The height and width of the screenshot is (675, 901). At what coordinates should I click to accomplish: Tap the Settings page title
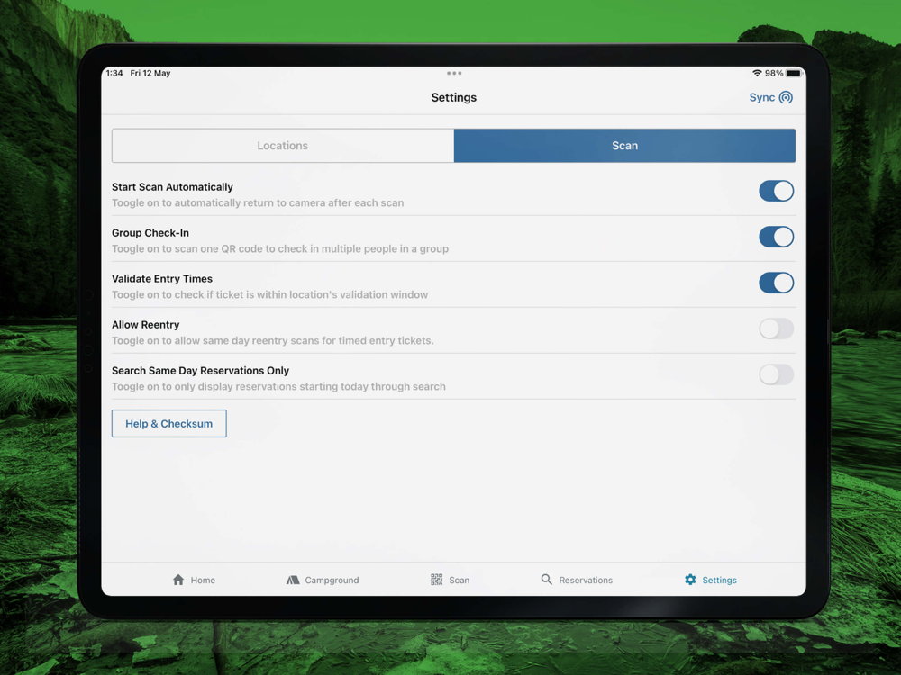[454, 97]
